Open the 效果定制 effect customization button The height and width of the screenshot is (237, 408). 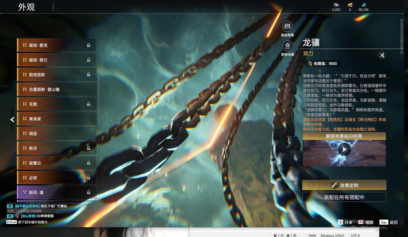[x=344, y=185]
